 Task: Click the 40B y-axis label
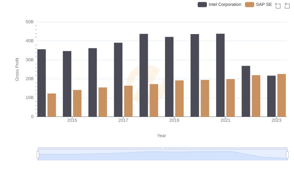pos(30,41)
